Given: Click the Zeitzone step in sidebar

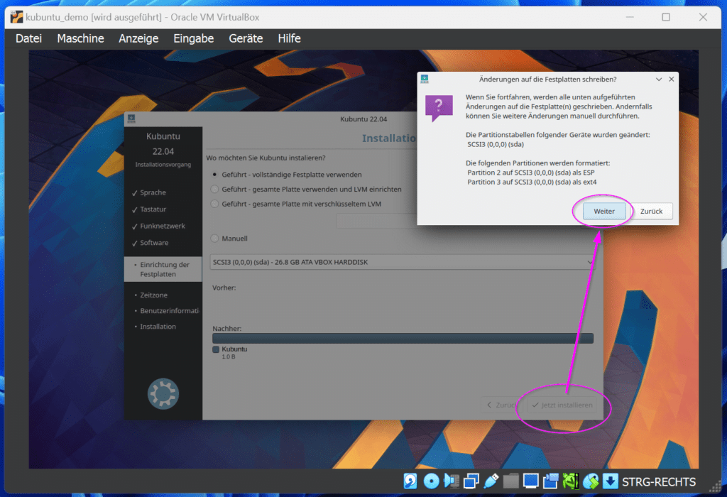Looking at the screenshot, I should point(153,295).
